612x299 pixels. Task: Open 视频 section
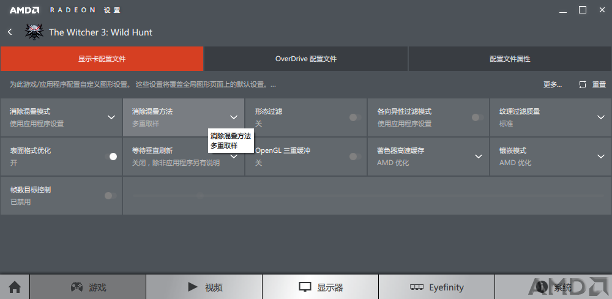coord(204,287)
